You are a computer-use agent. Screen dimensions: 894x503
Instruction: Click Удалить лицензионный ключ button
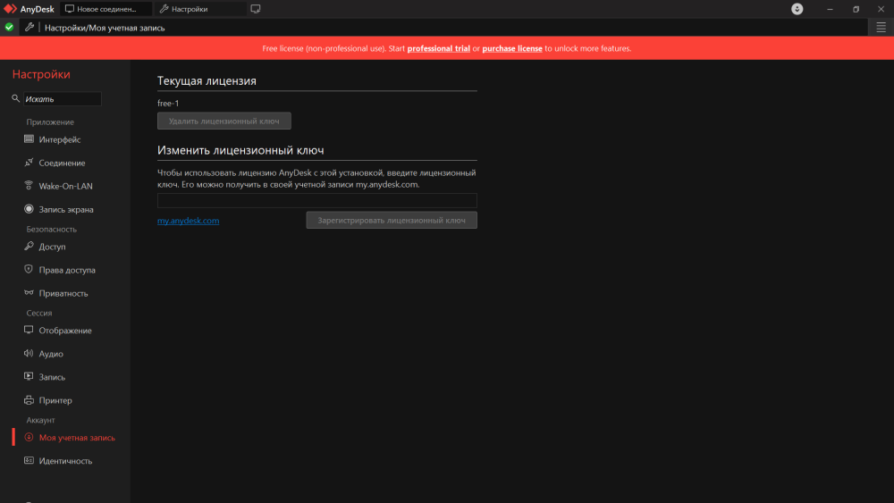click(224, 121)
